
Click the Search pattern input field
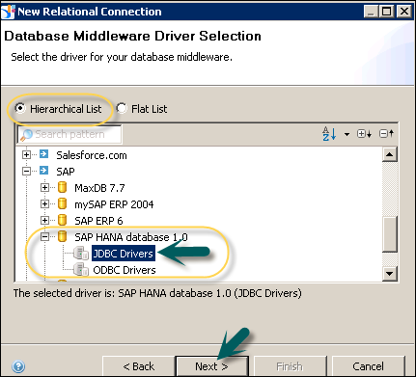[x=69, y=134]
